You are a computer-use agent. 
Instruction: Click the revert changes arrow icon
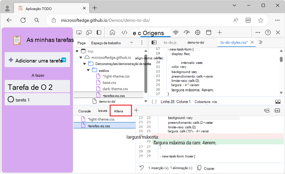point(142,168)
